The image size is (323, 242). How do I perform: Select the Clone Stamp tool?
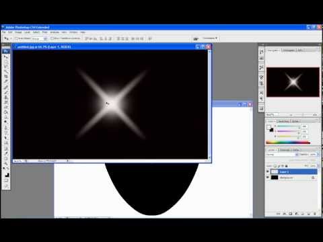6,97
